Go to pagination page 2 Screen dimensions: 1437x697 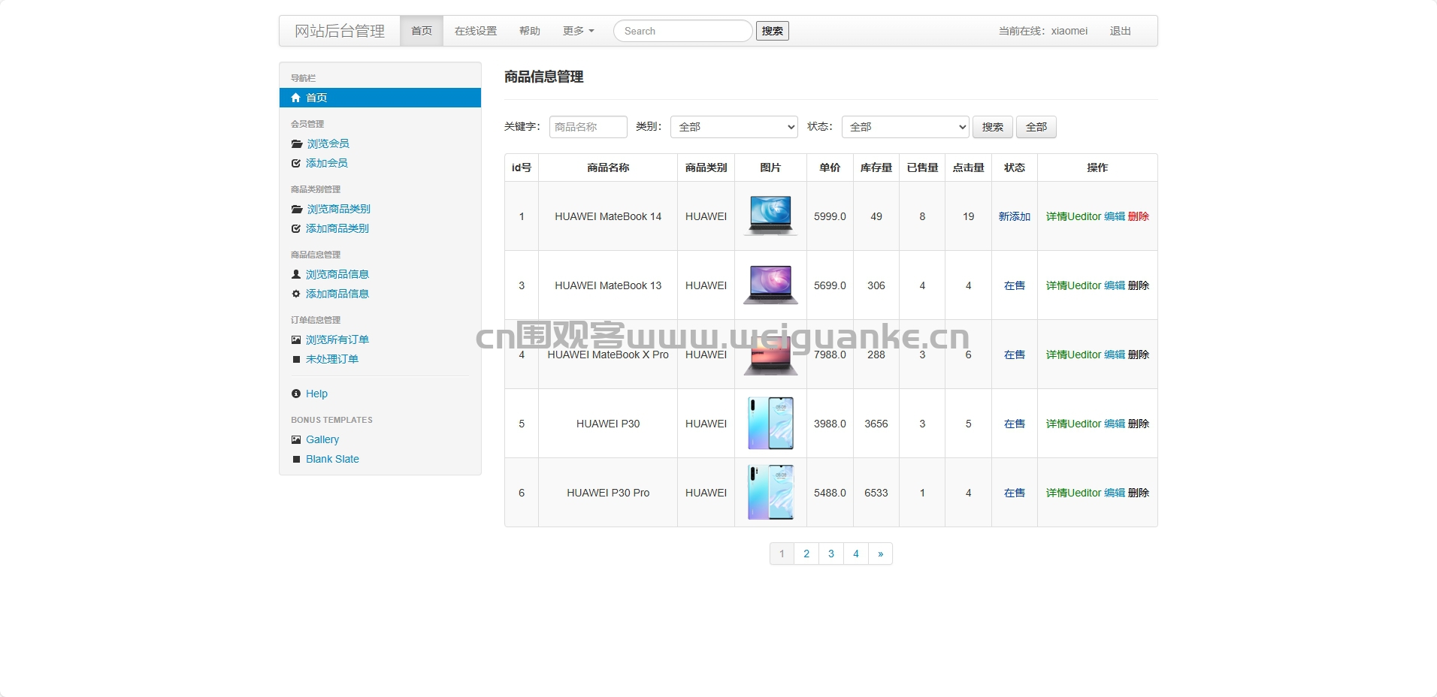[x=806, y=554]
